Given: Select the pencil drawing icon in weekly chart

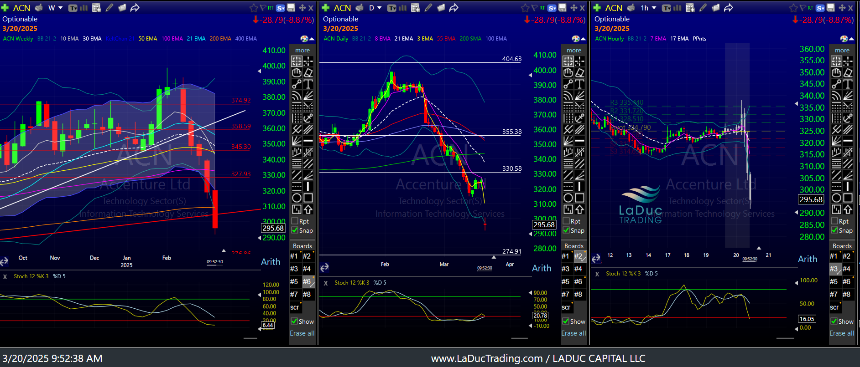Looking at the screenshot, I should pyautogui.click(x=109, y=8).
